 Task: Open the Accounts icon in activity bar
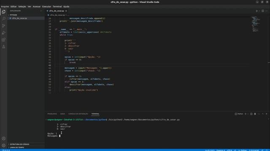coord(4,138)
